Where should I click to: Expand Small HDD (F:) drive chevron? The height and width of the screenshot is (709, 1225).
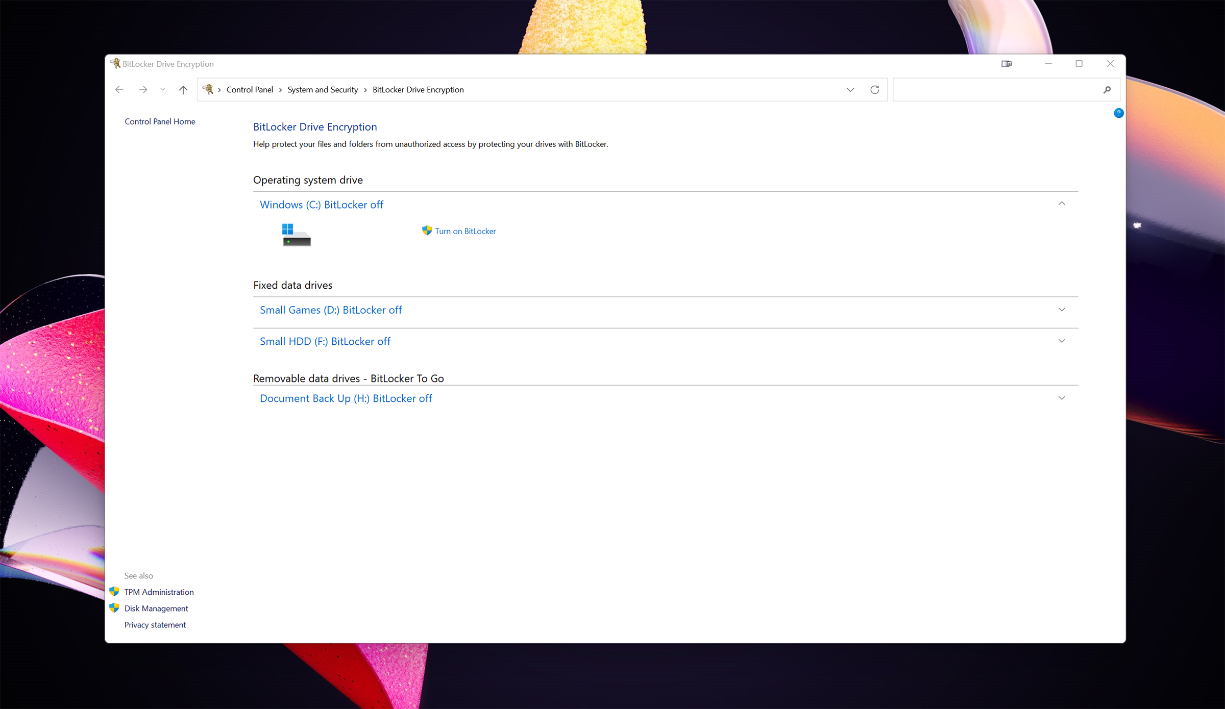[1062, 341]
